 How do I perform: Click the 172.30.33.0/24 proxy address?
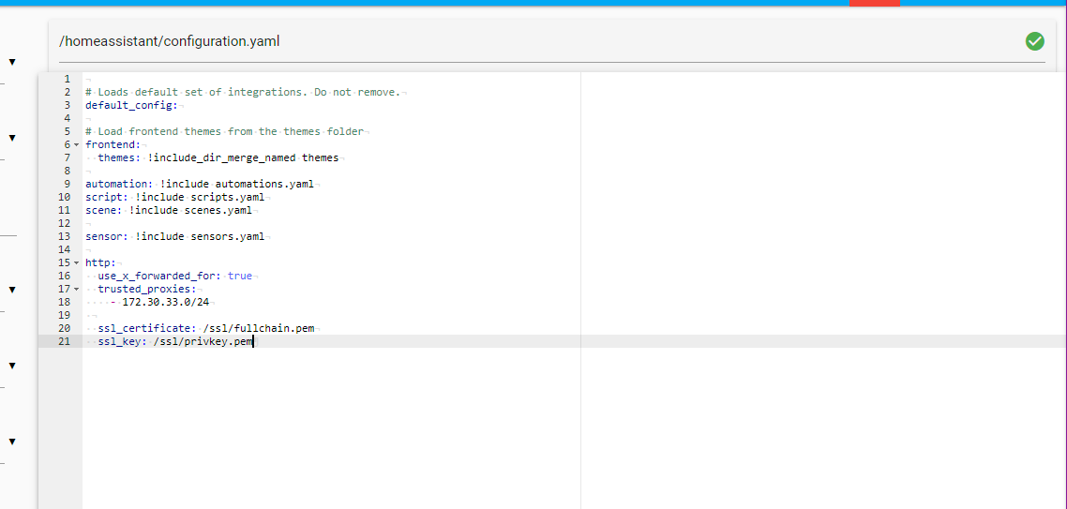tap(166, 302)
